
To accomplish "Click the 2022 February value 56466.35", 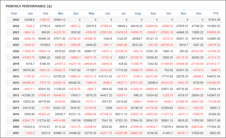I will pos(44,39).
